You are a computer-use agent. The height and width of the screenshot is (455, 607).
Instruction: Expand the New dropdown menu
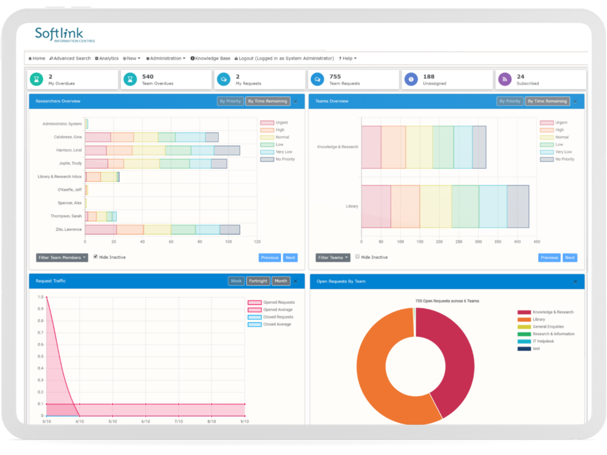pos(132,59)
